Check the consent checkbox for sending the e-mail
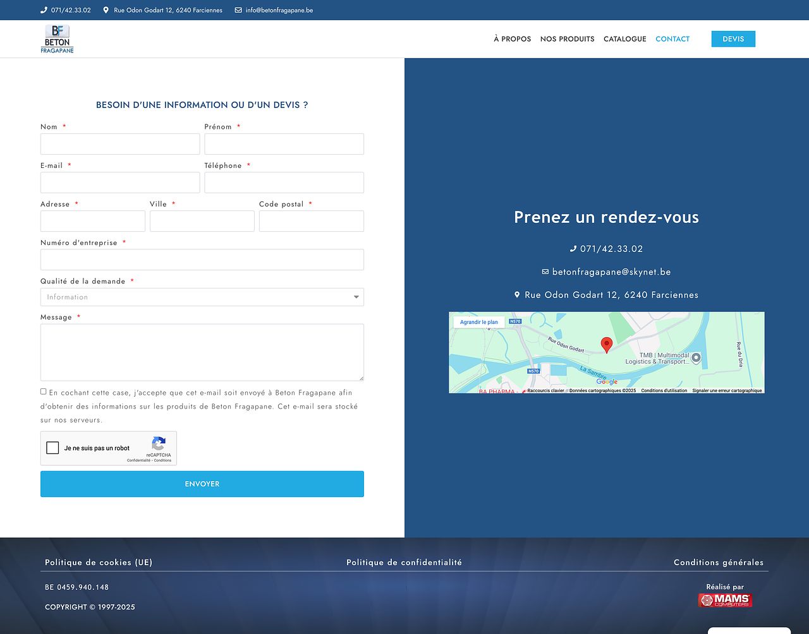 click(43, 391)
